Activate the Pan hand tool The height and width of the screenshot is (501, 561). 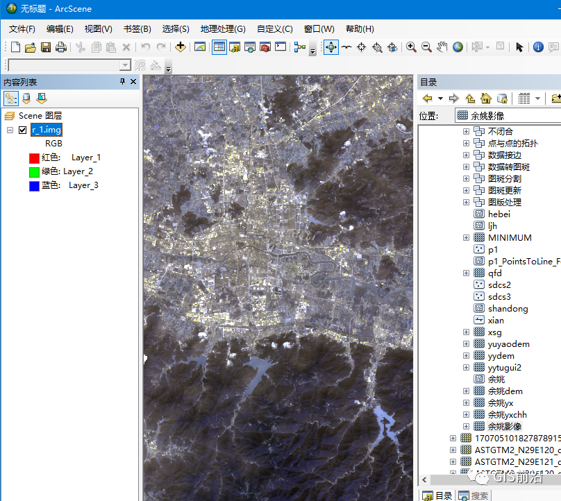pyautogui.click(x=442, y=47)
